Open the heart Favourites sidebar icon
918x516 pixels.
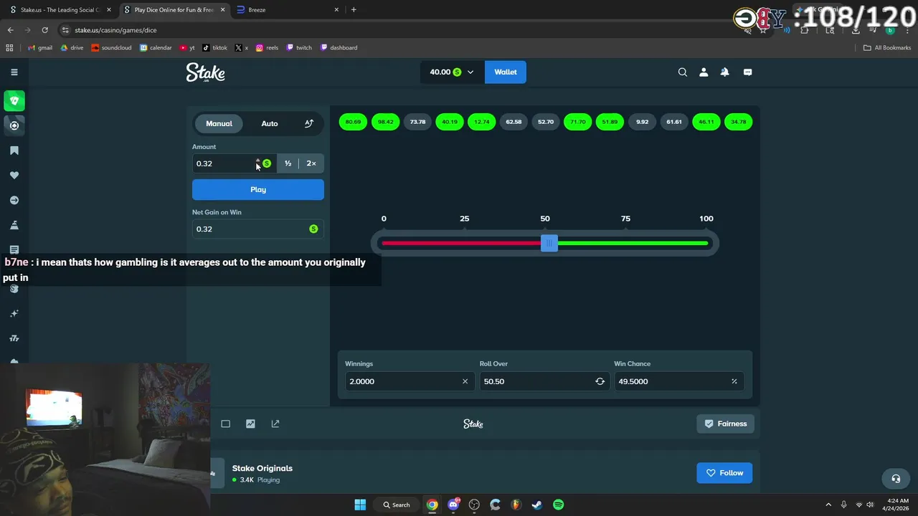(14, 176)
